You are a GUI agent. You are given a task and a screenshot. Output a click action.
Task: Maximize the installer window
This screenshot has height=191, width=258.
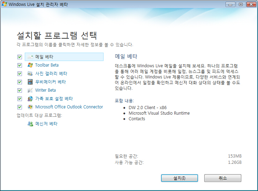coord(241,5)
